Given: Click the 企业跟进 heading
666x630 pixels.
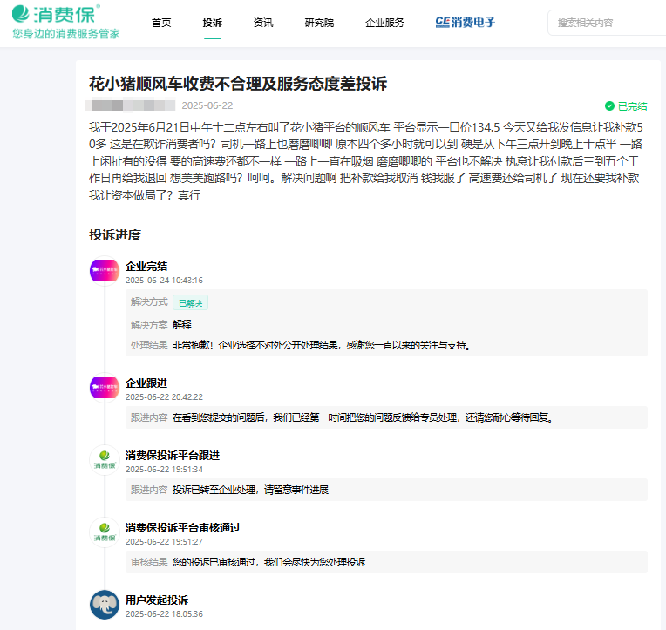Looking at the screenshot, I should 146,383.
